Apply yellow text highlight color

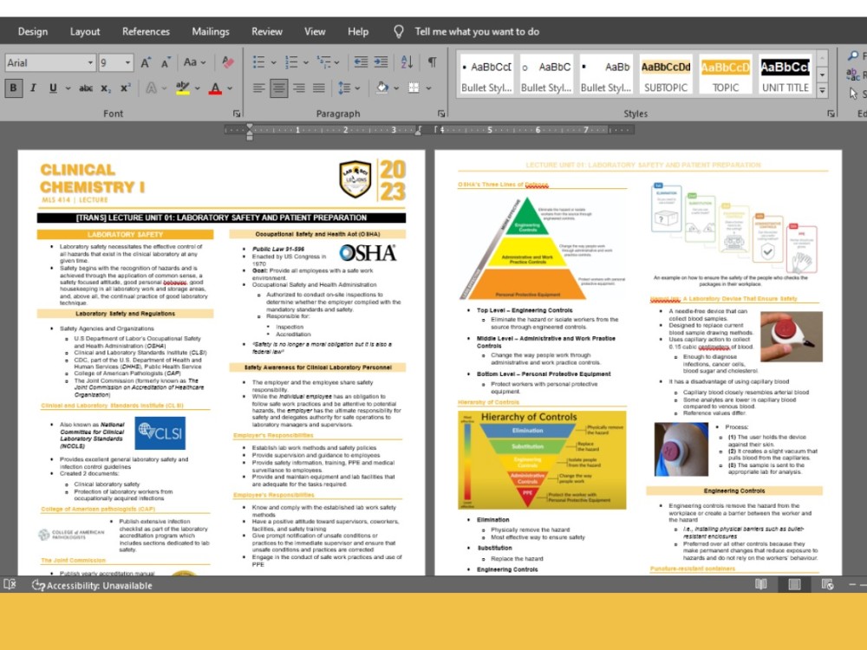pos(182,88)
